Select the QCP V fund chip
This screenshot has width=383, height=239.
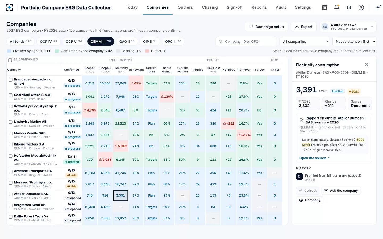click(x=74, y=42)
